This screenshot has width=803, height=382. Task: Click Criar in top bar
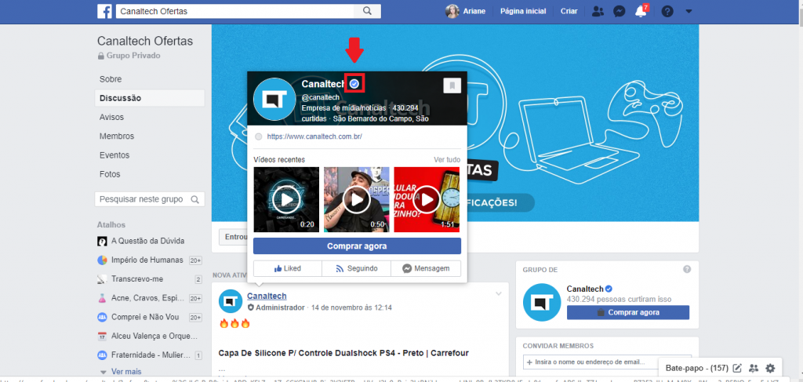tap(569, 11)
